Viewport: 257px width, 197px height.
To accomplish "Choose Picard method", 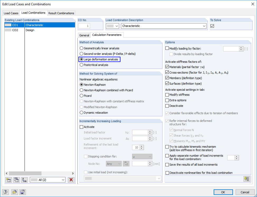I will 86,96.
